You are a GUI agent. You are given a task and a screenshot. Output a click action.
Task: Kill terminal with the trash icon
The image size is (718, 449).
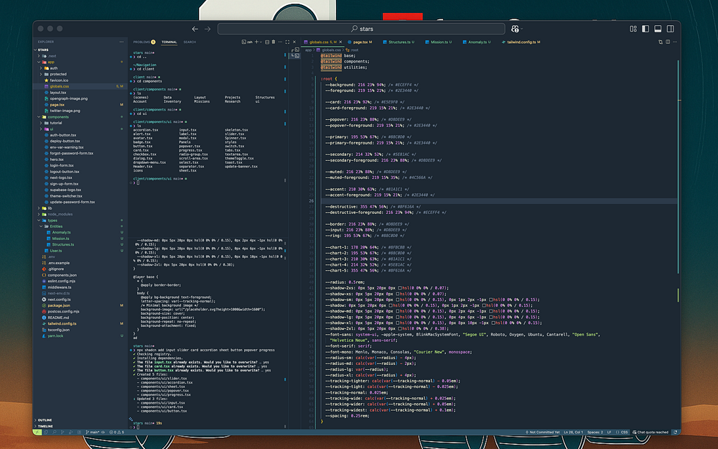click(x=273, y=42)
